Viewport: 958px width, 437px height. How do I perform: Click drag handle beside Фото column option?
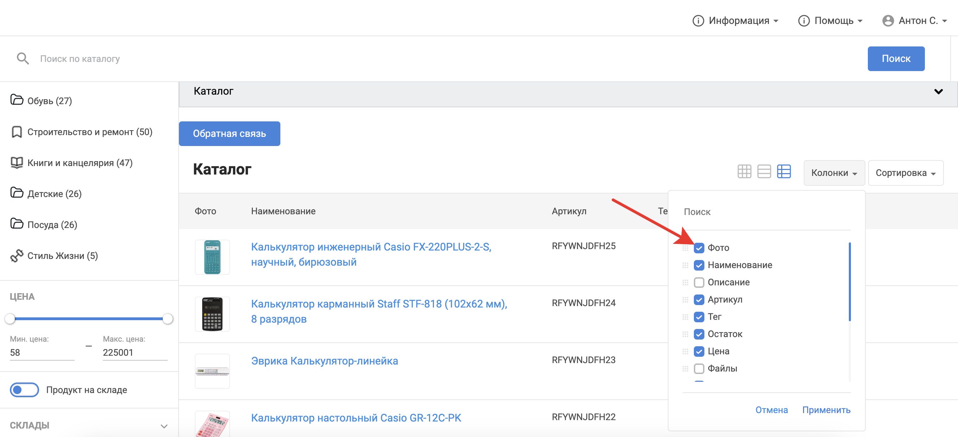[685, 248]
